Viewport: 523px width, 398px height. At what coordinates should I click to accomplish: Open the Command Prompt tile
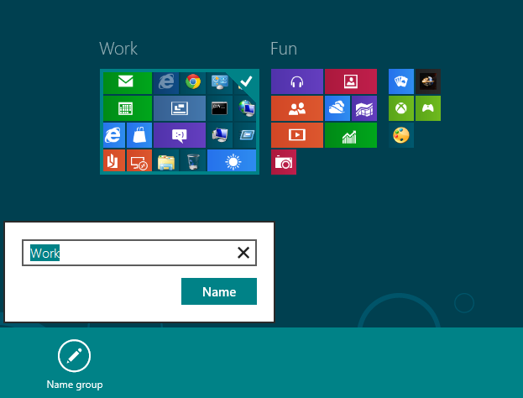coord(220,108)
